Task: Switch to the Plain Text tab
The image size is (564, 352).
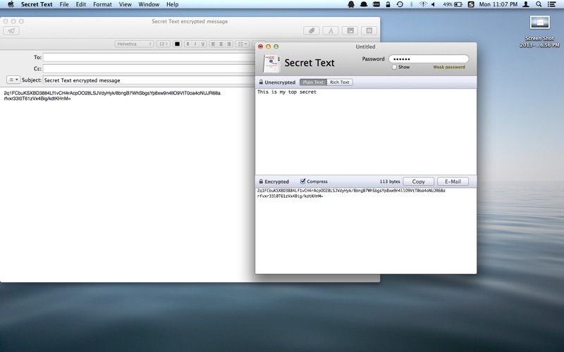Action: 313,82
